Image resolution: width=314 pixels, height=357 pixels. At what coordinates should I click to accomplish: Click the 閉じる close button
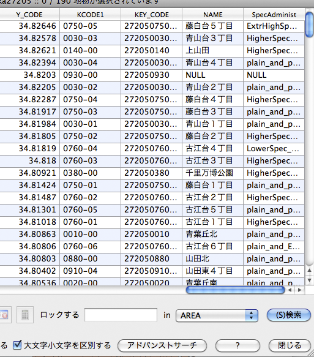[290, 345]
